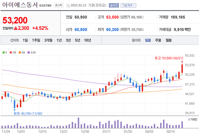Click the 2022.02.21 기준(장마감) date text
This screenshot has height=137, width=199.
click(89, 5)
